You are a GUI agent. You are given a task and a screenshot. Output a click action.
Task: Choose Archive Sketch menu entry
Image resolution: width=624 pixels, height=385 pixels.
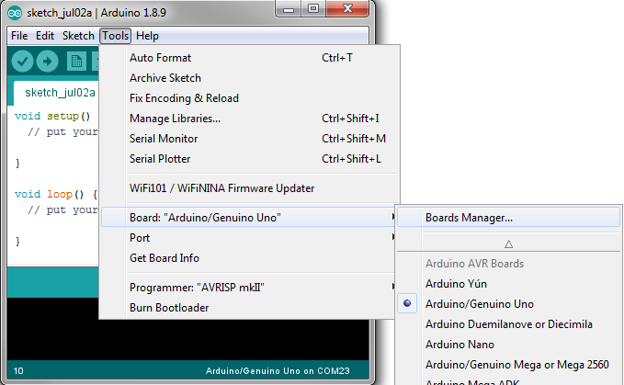(249, 78)
